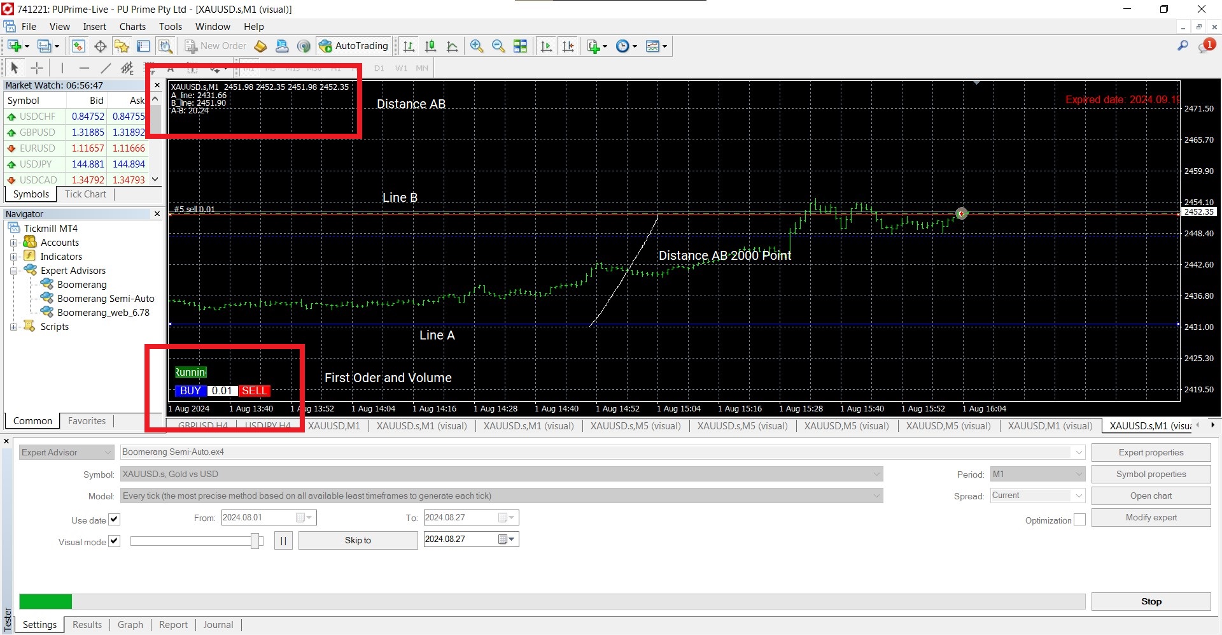This screenshot has height=635, width=1222.
Task: Zoom out on the chart
Action: tap(498, 46)
